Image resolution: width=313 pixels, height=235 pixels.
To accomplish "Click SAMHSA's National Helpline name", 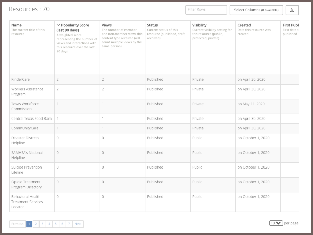I will coord(27,155).
